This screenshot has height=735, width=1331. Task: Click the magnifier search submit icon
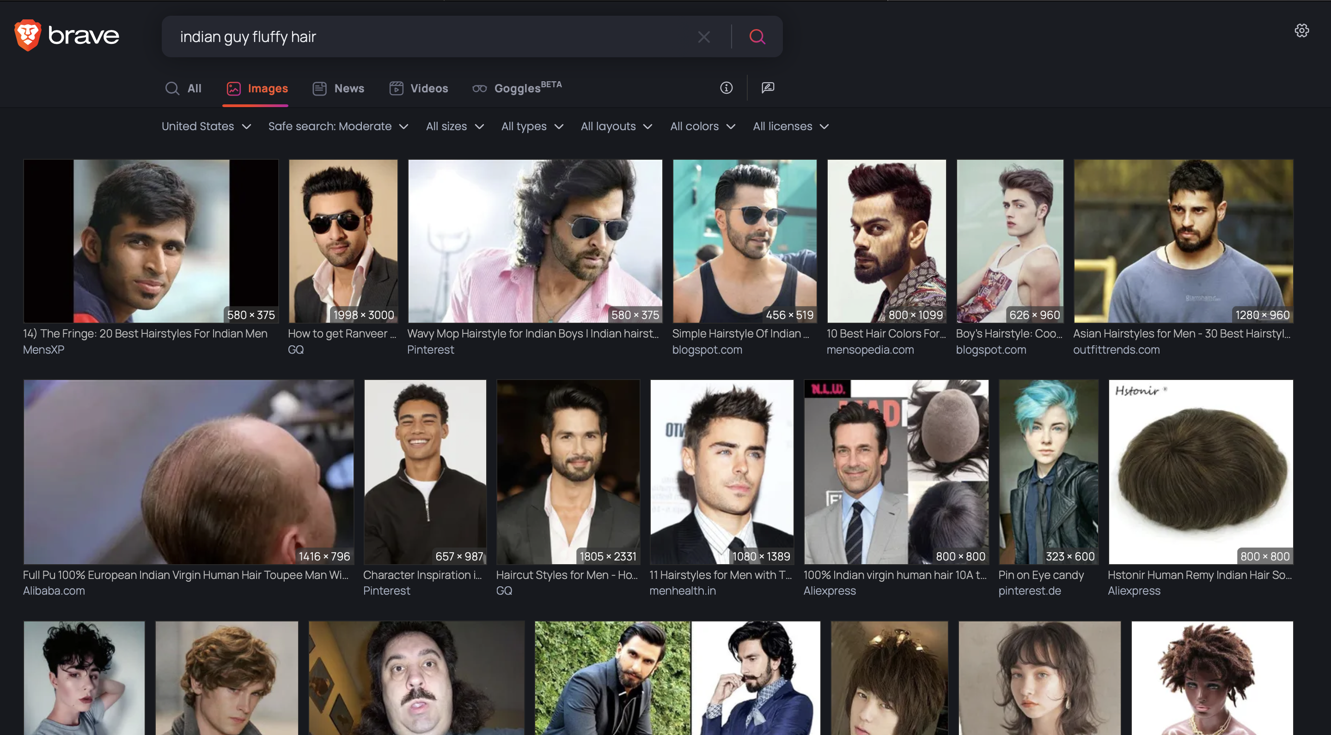[757, 36]
